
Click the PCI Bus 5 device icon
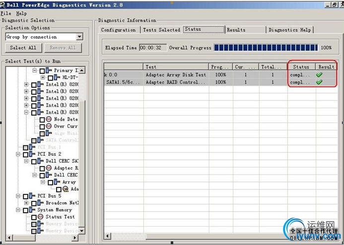tap(32, 196)
